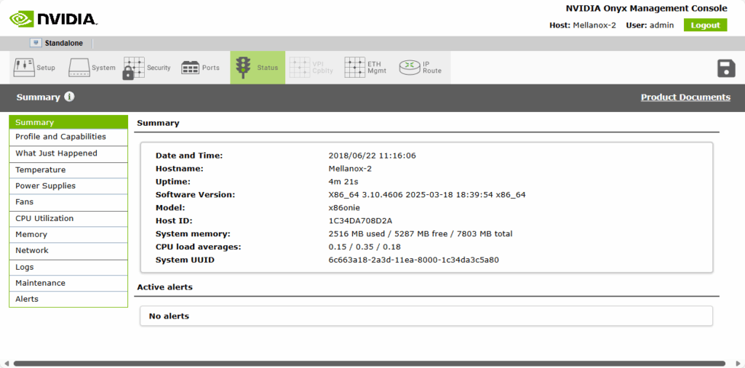Open the Product Documents link
The image size is (745, 368).
pyautogui.click(x=685, y=97)
